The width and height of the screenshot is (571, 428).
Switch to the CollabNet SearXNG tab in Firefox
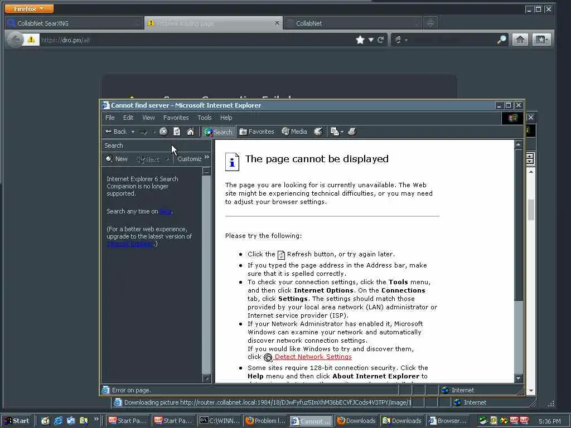pos(74,23)
